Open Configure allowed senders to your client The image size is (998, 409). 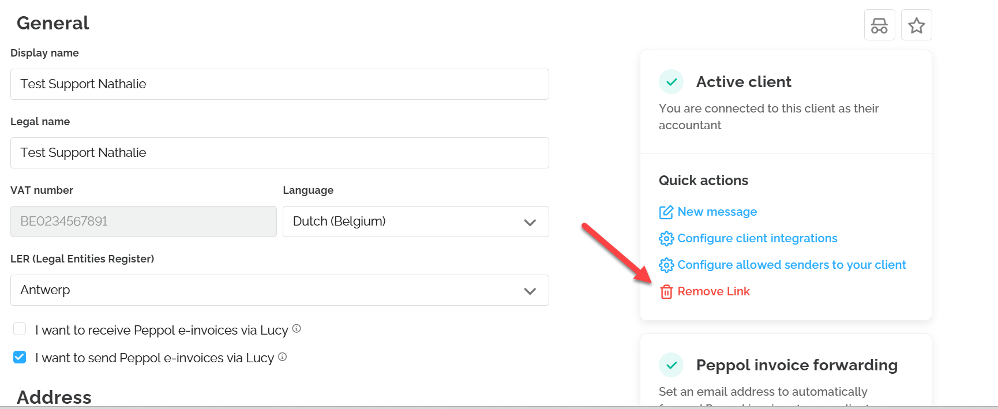pos(791,265)
